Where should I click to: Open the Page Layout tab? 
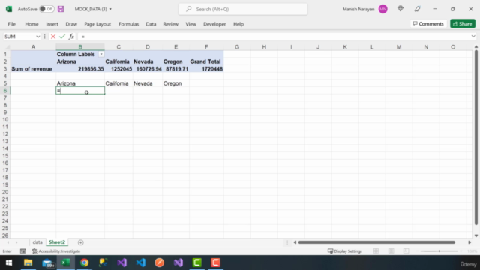[x=97, y=24]
